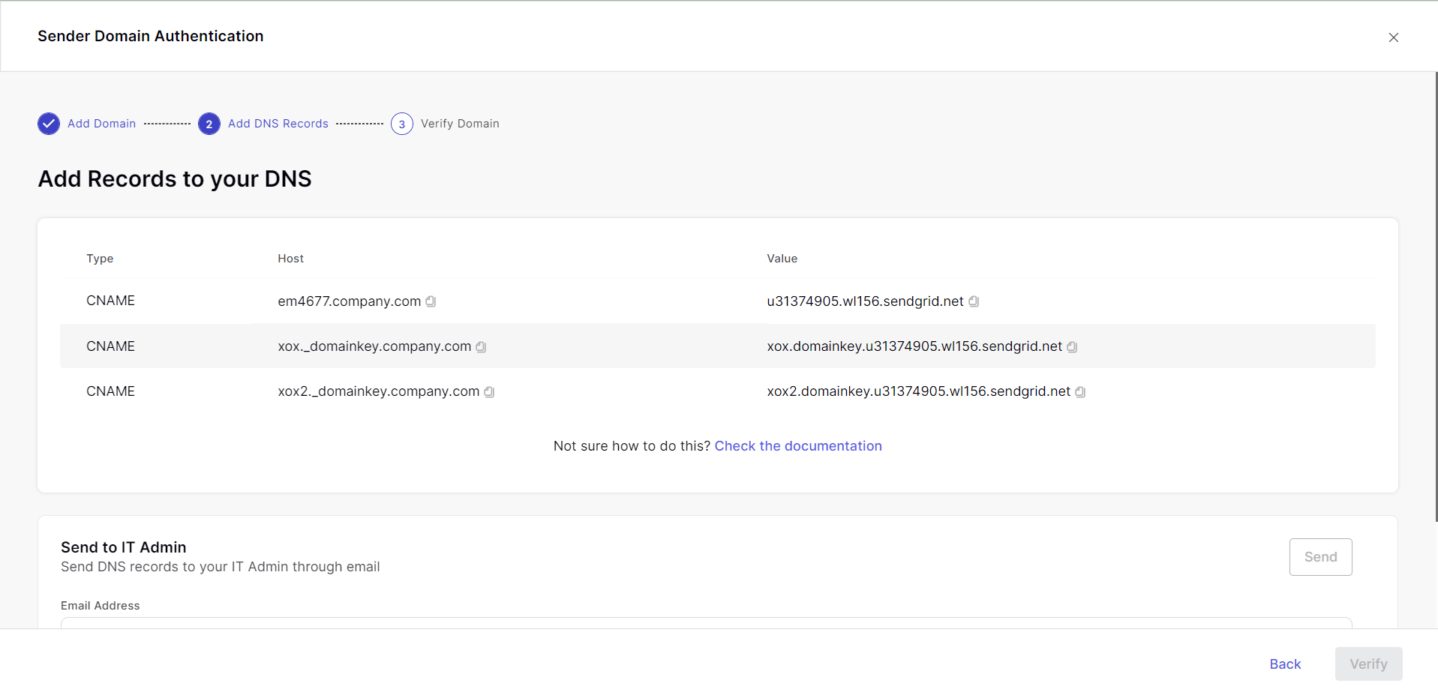
Task: Click the Verify button
Action: 1368,664
